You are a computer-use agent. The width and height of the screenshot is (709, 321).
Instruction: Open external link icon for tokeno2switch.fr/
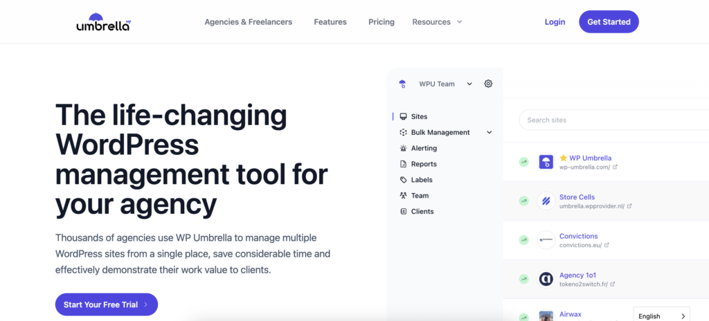(612, 284)
